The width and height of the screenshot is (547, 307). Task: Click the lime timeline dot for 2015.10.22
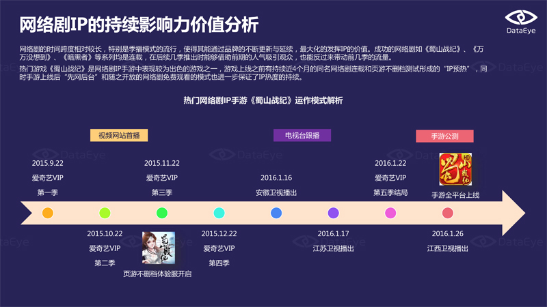[105, 213]
